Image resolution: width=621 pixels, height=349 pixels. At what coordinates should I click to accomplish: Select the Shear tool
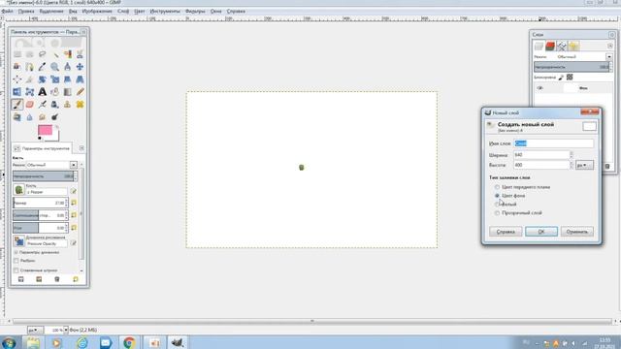coord(68,79)
